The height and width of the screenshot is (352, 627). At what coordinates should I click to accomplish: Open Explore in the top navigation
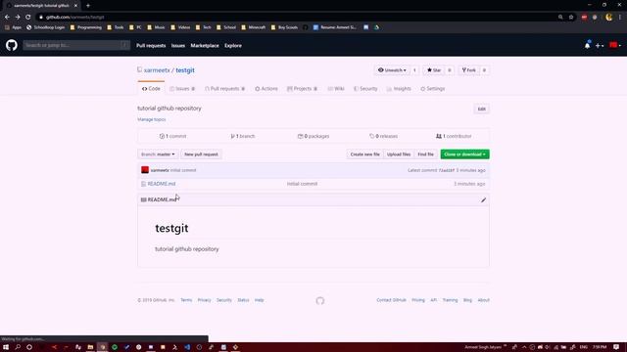tap(233, 46)
